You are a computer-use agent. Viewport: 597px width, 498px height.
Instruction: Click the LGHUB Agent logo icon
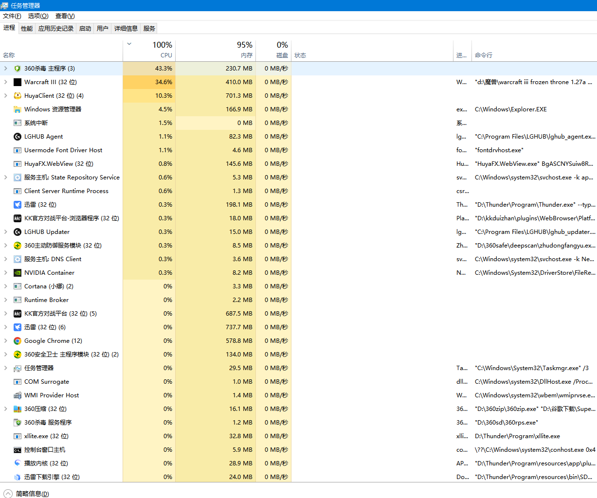(x=18, y=137)
